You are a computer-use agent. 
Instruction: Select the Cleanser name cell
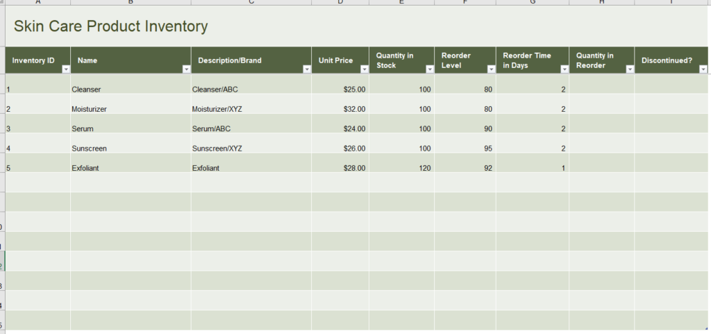coord(131,84)
